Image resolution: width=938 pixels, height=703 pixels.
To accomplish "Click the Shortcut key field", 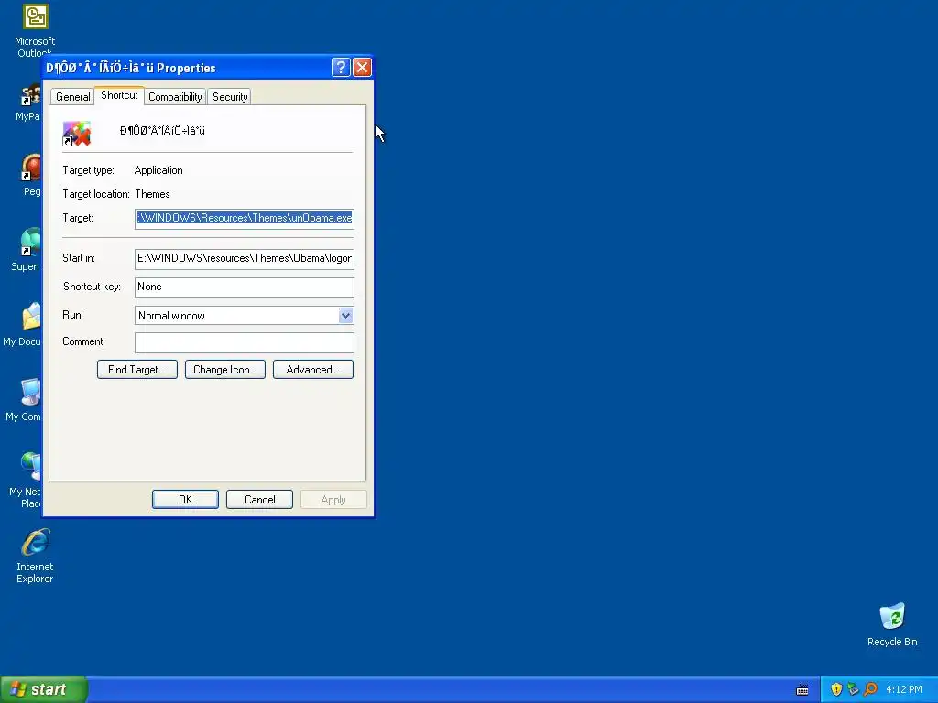I will [x=244, y=287].
